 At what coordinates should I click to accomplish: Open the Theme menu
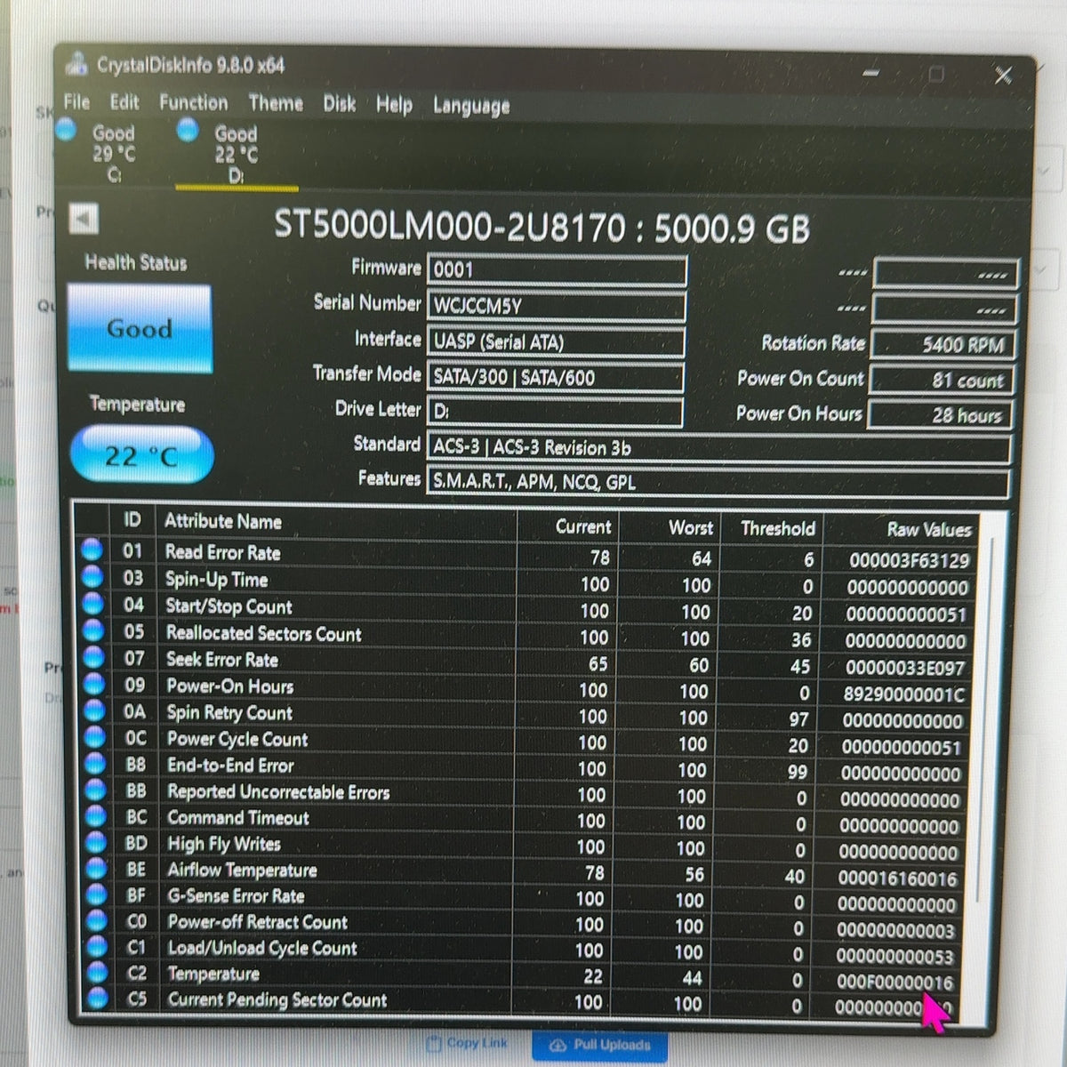click(x=276, y=104)
